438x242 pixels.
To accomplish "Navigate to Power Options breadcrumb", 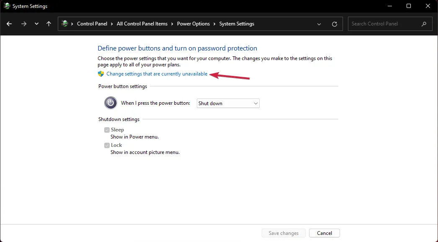I will point(193,24).
